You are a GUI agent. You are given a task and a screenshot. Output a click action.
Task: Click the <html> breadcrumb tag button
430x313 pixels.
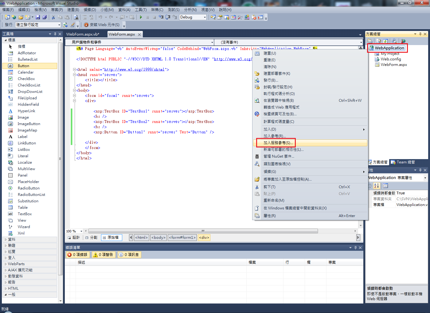[142, 238]
